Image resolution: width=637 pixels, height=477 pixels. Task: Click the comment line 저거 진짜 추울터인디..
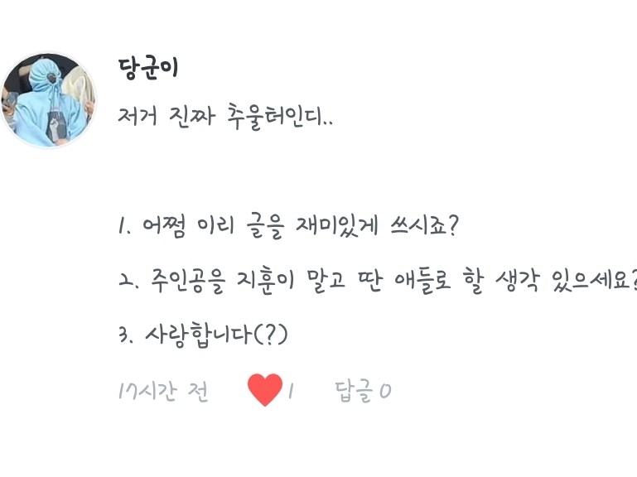226,117
